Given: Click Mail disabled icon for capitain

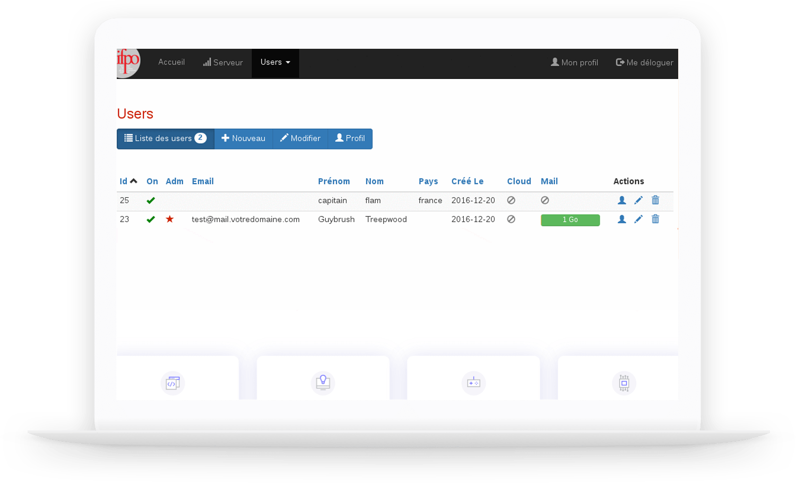Looking at the screenshot, I should [x=545, y=200].
